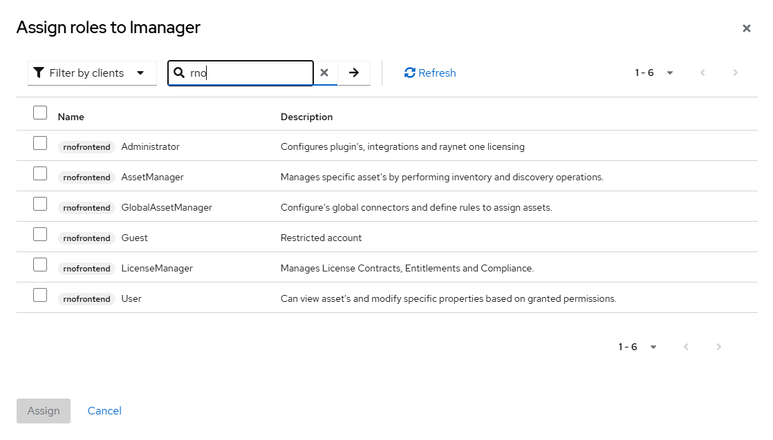Check the Guest role checkbox
Image resolution: width=773 pixels, height=440 pixels.
click(40, 235)
